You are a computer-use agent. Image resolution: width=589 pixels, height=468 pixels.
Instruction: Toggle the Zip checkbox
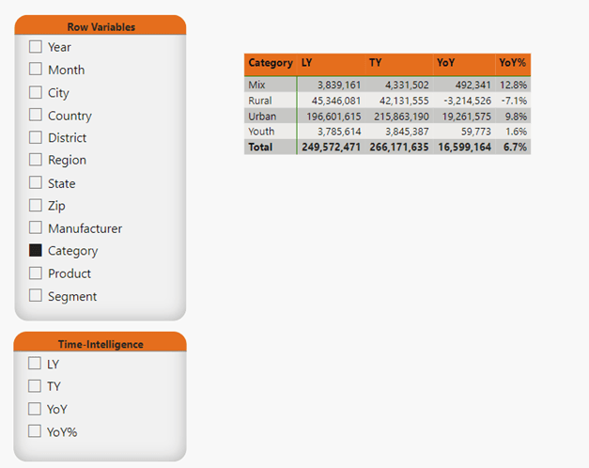(x=36, y=206)
